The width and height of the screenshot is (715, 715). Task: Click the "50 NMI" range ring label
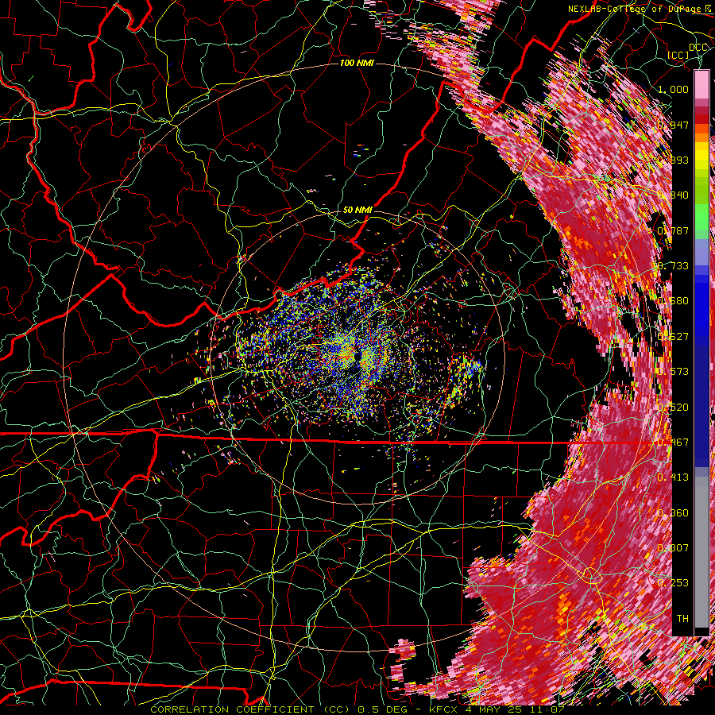(x=357, y=210)
